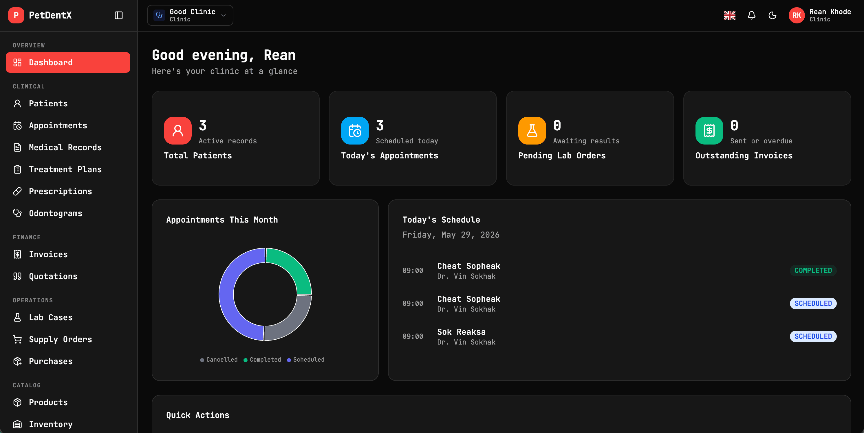
Task: Change language with the UK flag icon
Action: point(729,15)
